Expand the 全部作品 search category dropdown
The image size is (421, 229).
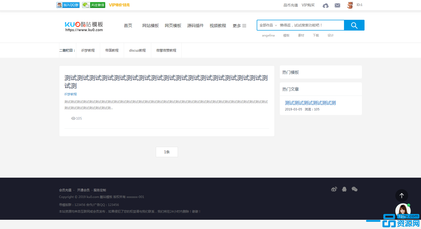tap(268, 25)
